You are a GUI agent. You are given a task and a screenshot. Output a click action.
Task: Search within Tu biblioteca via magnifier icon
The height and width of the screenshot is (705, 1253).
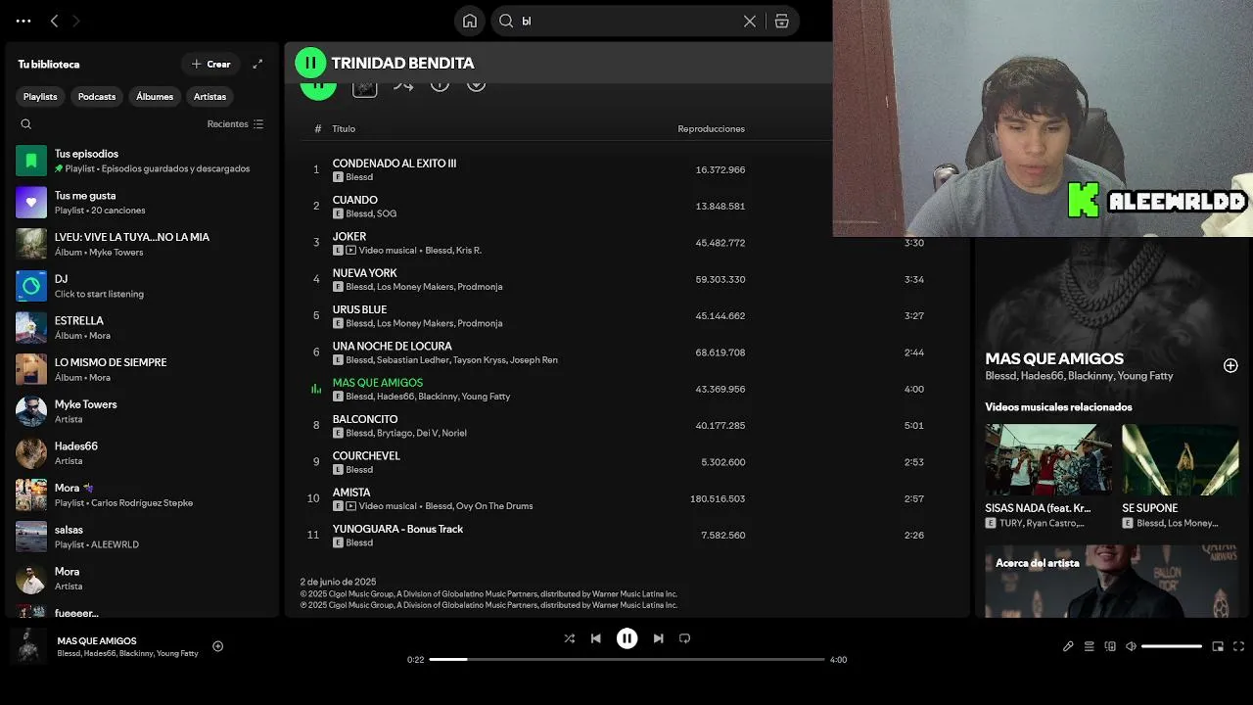pyautogui.click(x=26, y=124)
